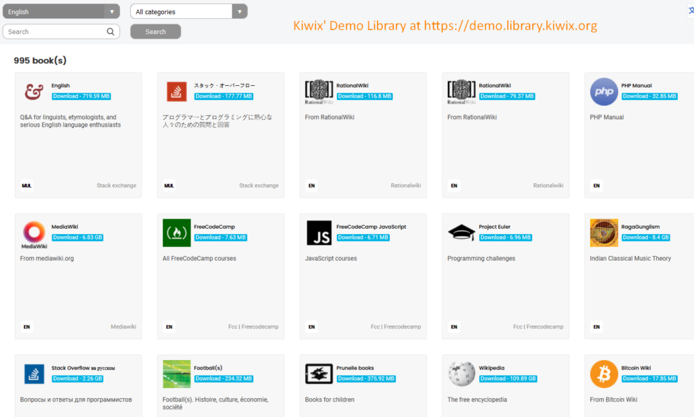Download RationalWiki 79.37 MB
The image size is (694, 417).
coord(507,96)
